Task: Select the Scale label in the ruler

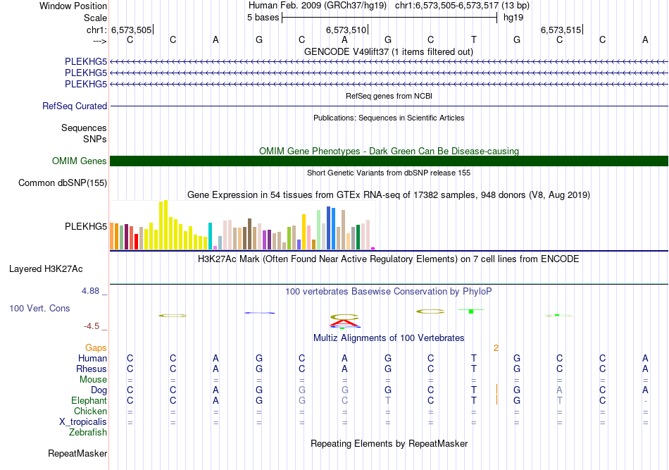Action: pos(95,18)
